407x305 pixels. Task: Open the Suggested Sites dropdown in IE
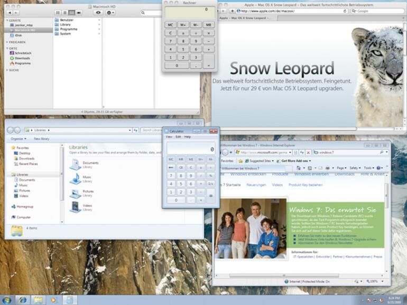pos(260,161)
